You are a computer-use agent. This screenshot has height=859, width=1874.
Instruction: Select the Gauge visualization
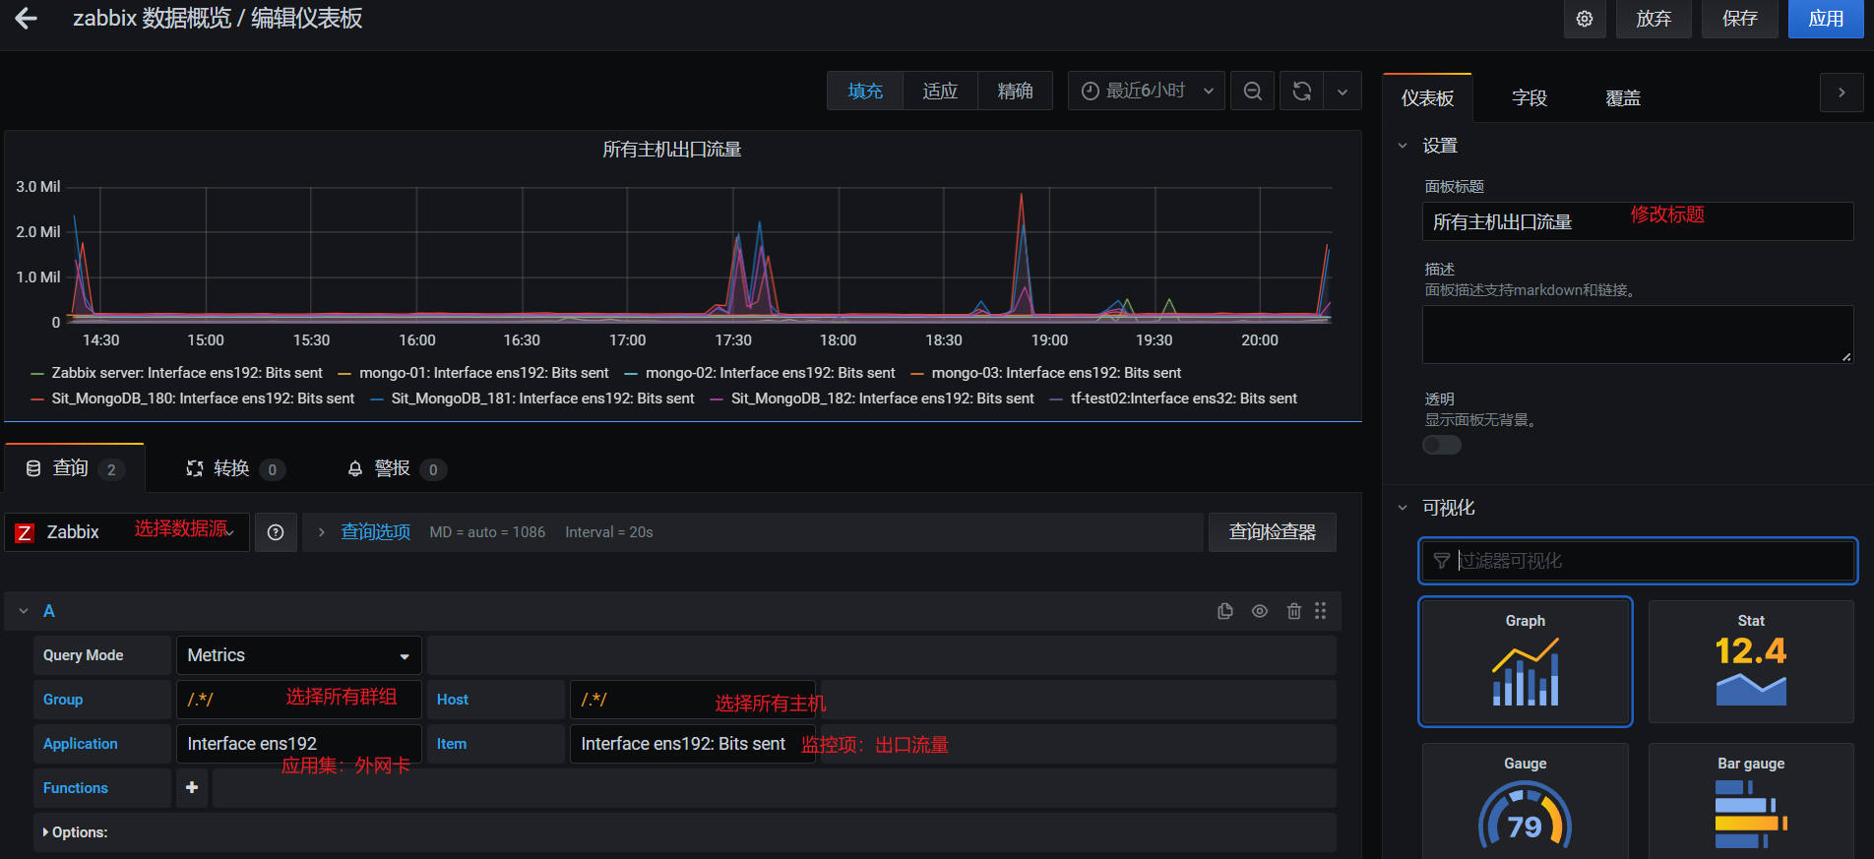[x=1525, y=801]
